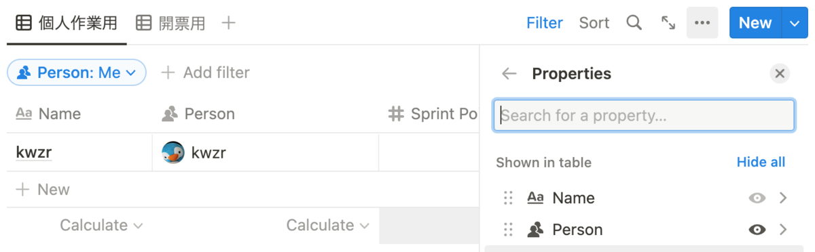This screenshot has height=252, width=815.
Task: Add a new view with plus icon
Action: point(229,23)
